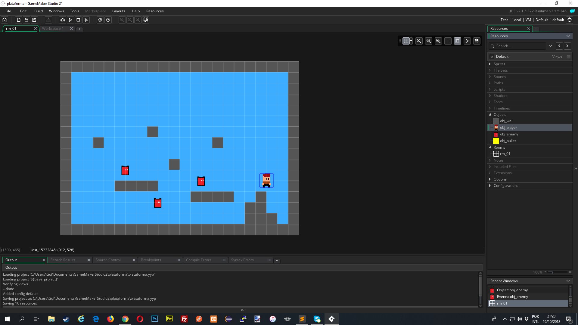Click the GameMaker taskbar icon in system tray

coord(331,319)
